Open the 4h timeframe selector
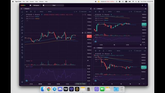This screenshot has height=93, width=165. pyautogui.click(x=96, y=51)
